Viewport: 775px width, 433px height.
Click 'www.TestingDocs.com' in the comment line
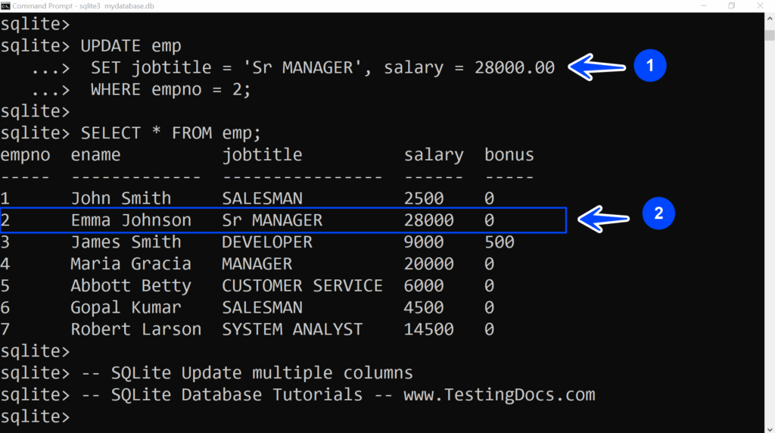[500, 394]
